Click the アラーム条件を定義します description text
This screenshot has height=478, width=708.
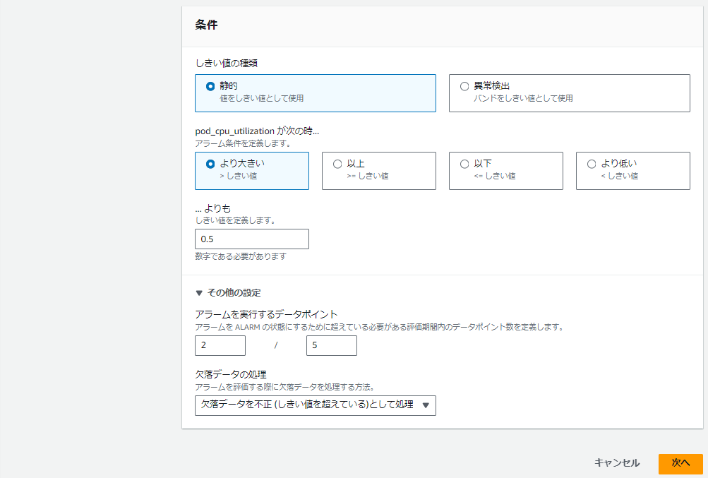(243, 143)
